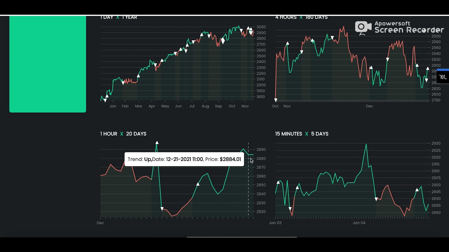The height and width of the screenshot is (252, 449).
Task: Click the "1800" price label on the 1 Day chart
Action: [261, 97]
